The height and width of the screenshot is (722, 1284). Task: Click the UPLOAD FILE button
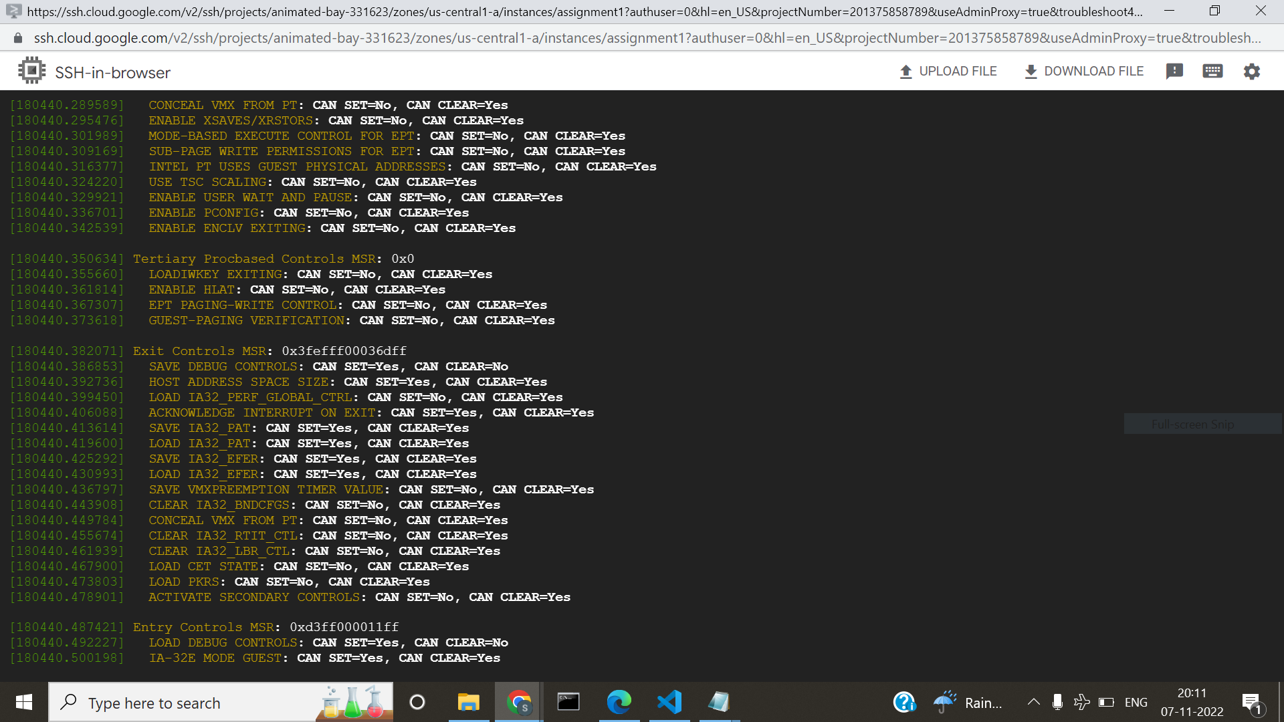948,71
